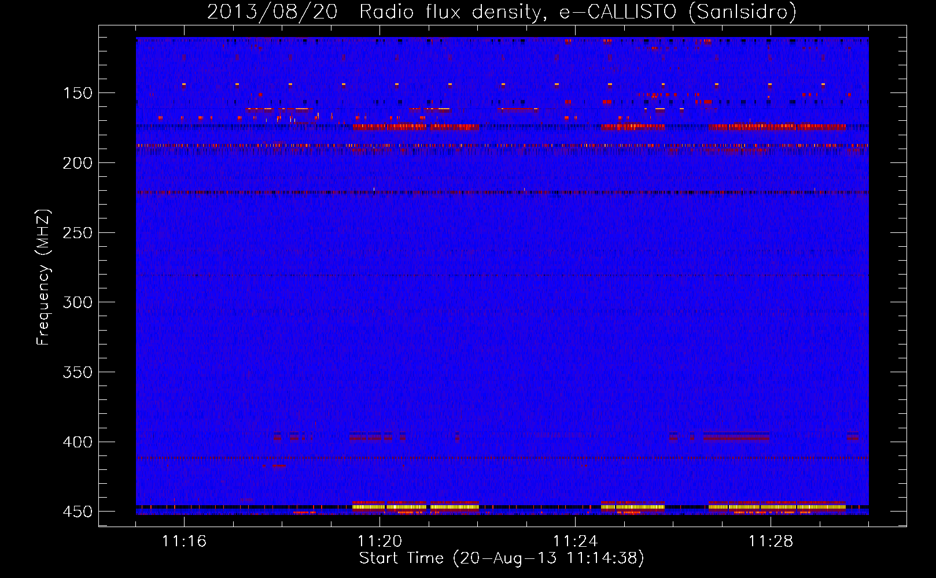Click the 300 frequency tick label
The image size is (936, 578).
(x=77, y=302)
